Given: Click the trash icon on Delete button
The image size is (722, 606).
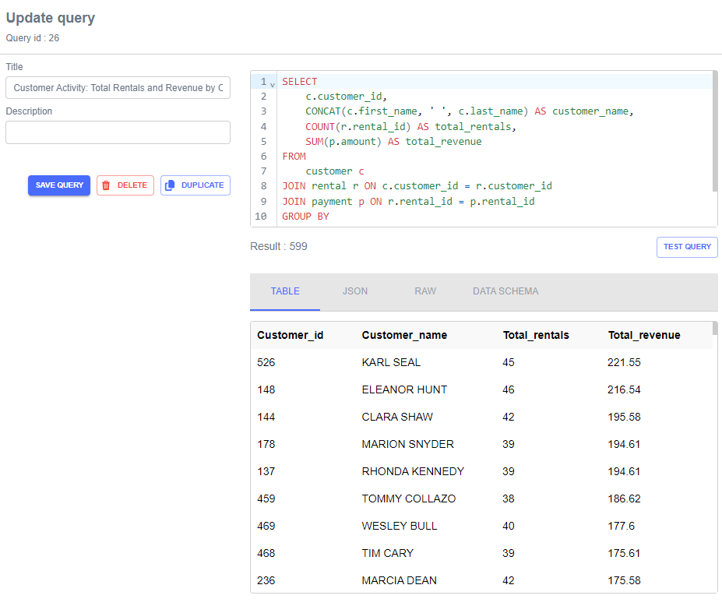Looking at the screenshot, I should 107,185.
